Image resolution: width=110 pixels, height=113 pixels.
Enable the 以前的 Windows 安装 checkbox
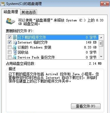click(9, 47)
